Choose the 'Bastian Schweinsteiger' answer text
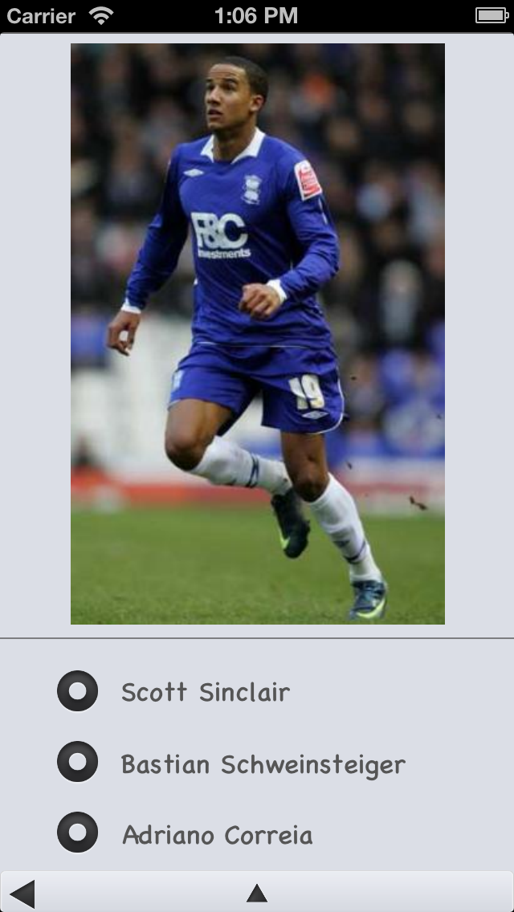This screenshot has height=912, width=514. (263, 764)
